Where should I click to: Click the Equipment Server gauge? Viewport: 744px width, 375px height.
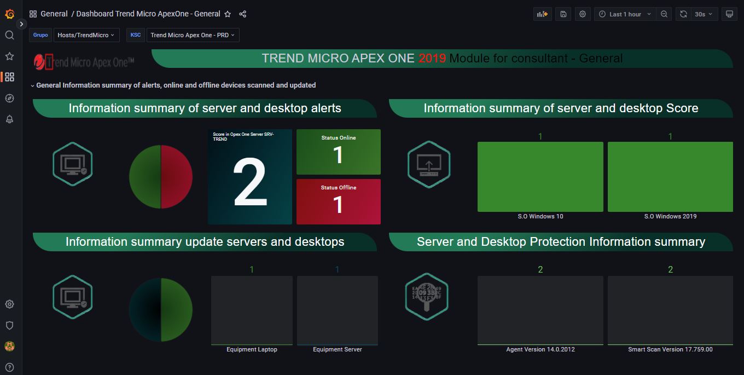(338, 310)
